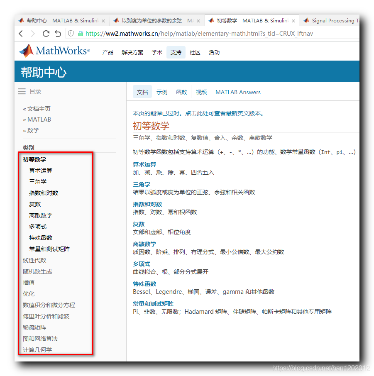Open the 支持 menu item
Screen dimensions: 374x376
click(x=176, y=52)
